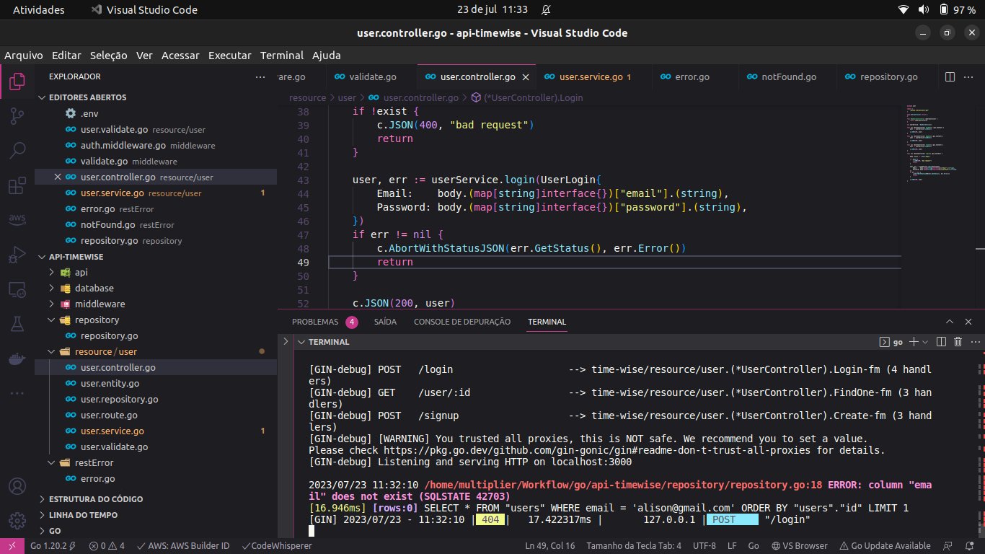This screenshot has height=554, width=985.
Task: Create a new terminal with plus icon
Action: coord(914,342)
